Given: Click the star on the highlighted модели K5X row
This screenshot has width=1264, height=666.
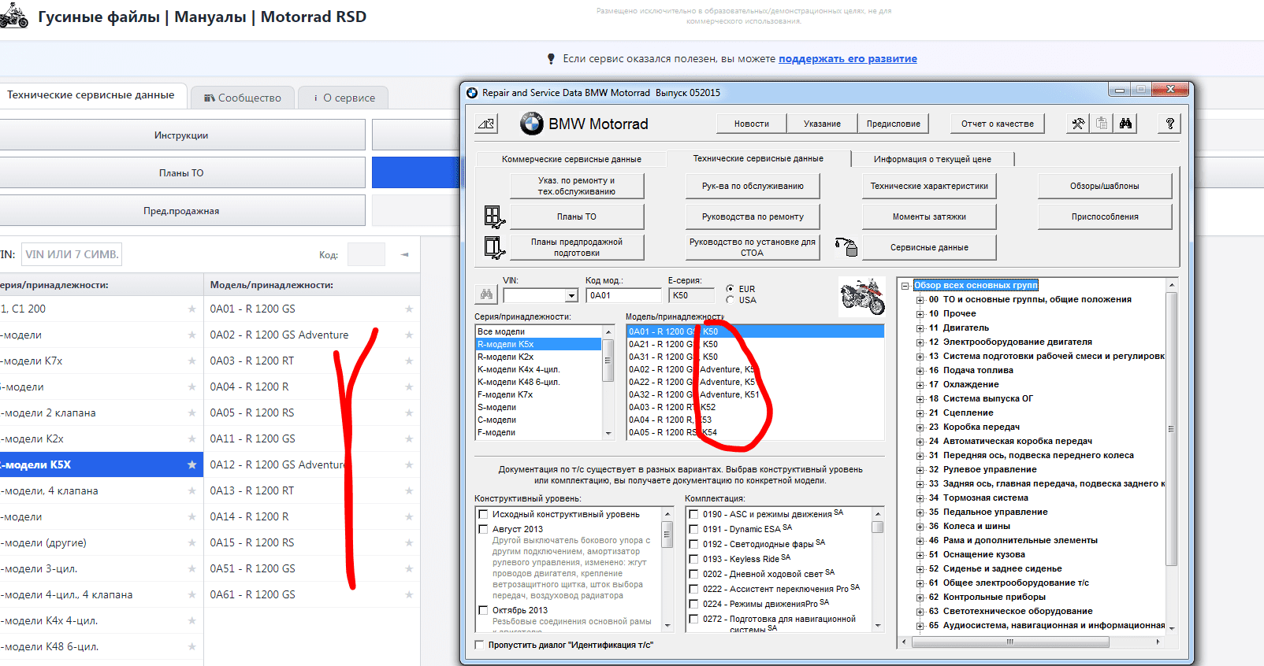Looking at the screenshot, I should 191,464.
